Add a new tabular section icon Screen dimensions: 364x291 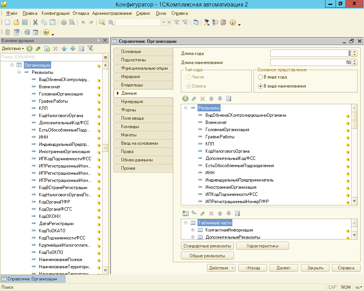185,213
